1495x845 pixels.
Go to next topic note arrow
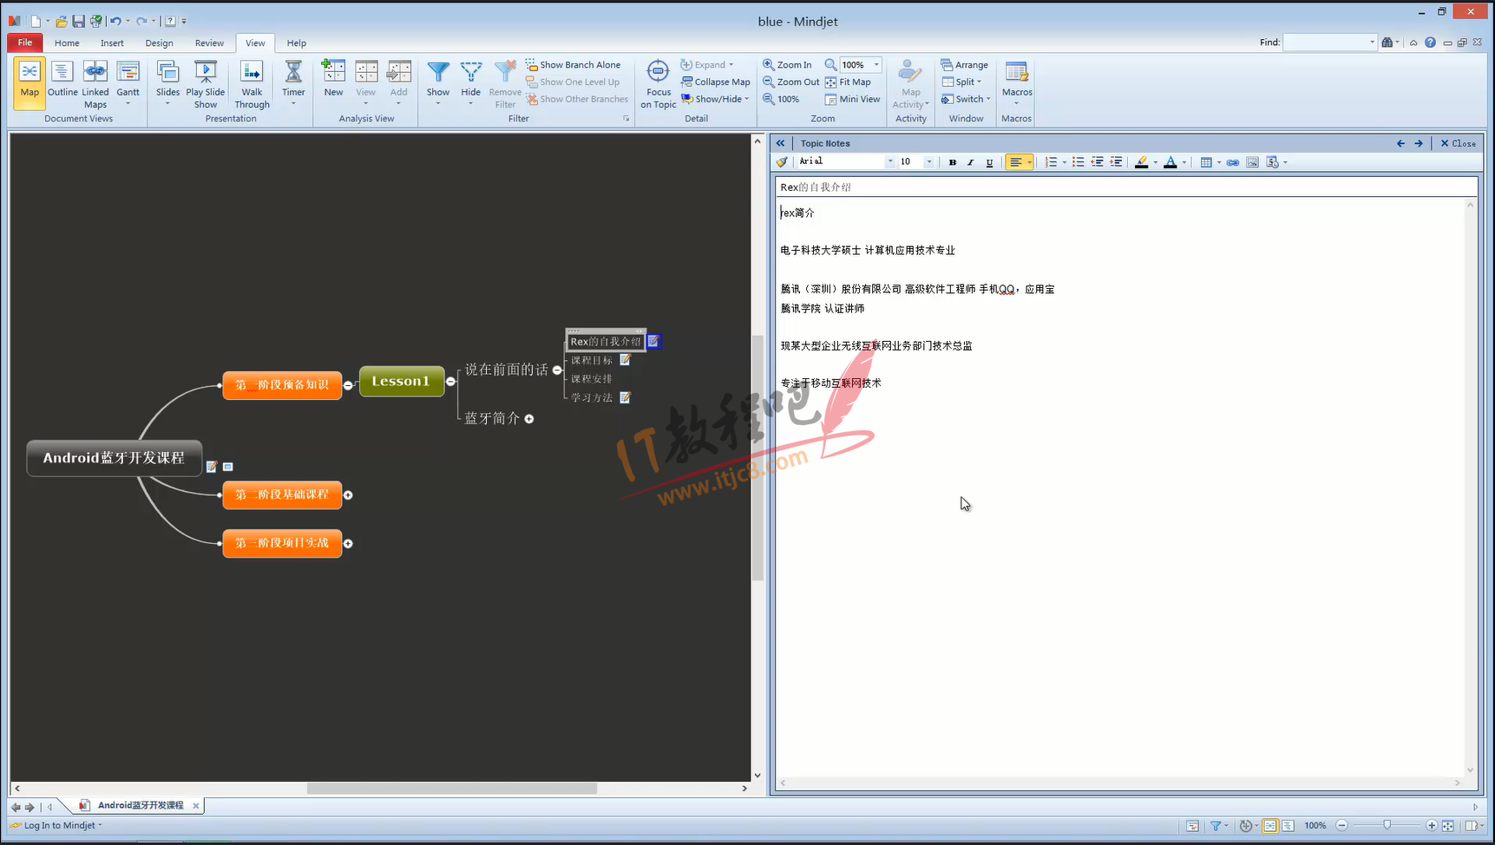tap(1419, 143)
